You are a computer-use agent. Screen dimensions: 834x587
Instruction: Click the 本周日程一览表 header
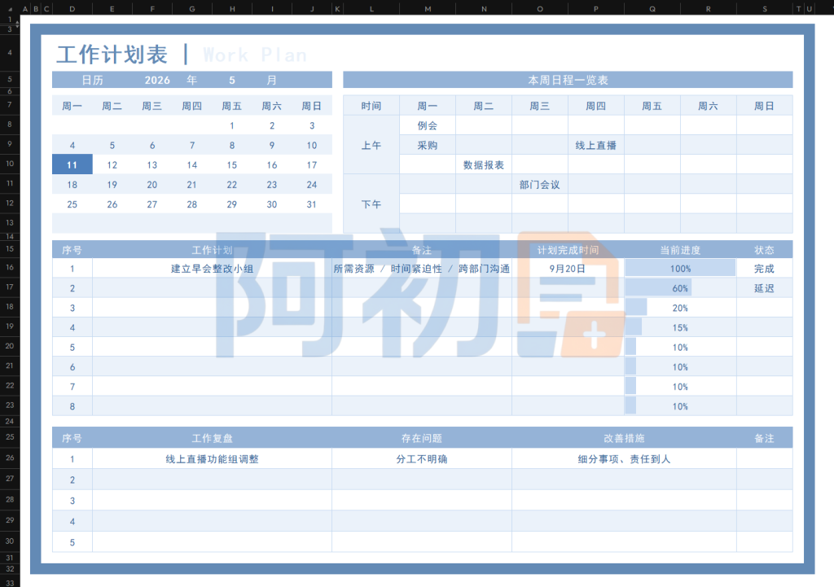pos(568,81)
